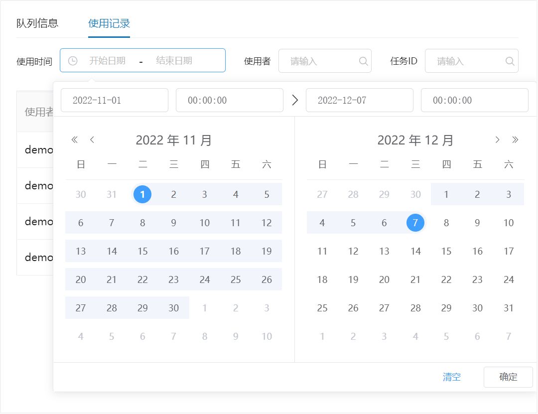Click the clock icon in date range field
The height and width of the screenshot is (414, 538).
pyautogui.click(x=73, y=61)
